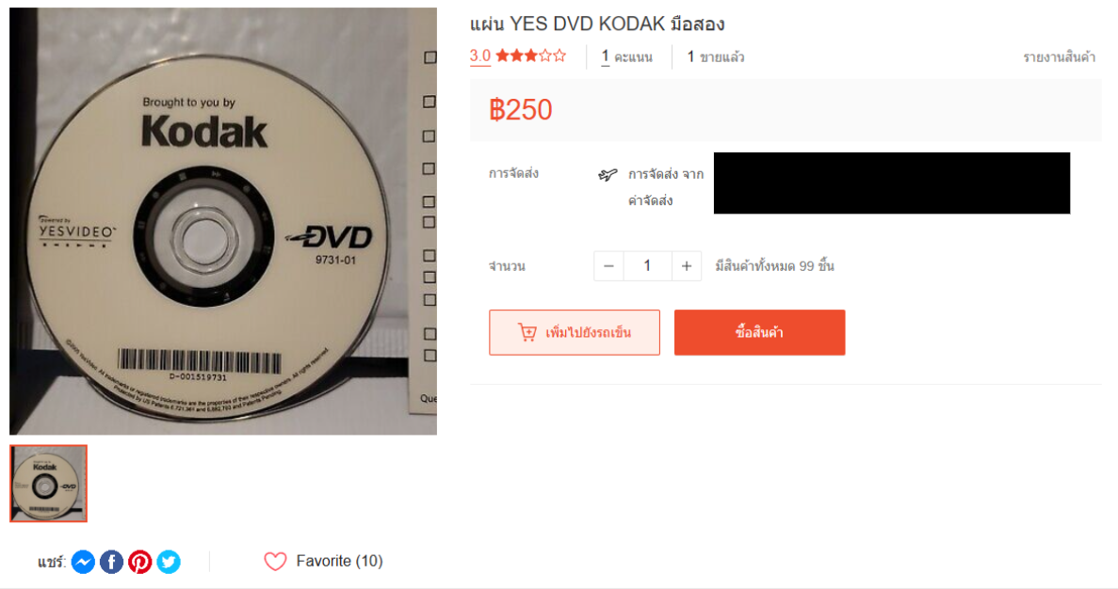Click the shopping cart icon

tap(527, 332)
